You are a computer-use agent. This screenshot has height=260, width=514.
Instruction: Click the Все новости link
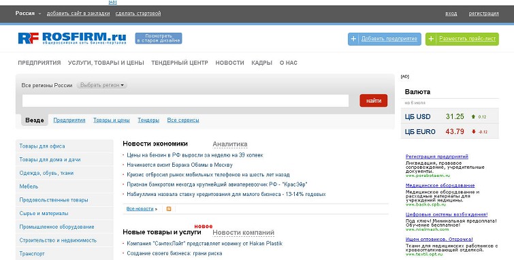coord(140,209)
